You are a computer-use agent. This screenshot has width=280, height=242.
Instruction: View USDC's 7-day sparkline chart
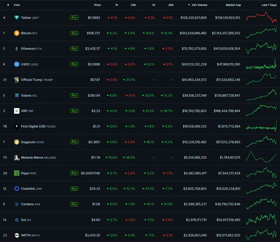(x=261, y=64)
